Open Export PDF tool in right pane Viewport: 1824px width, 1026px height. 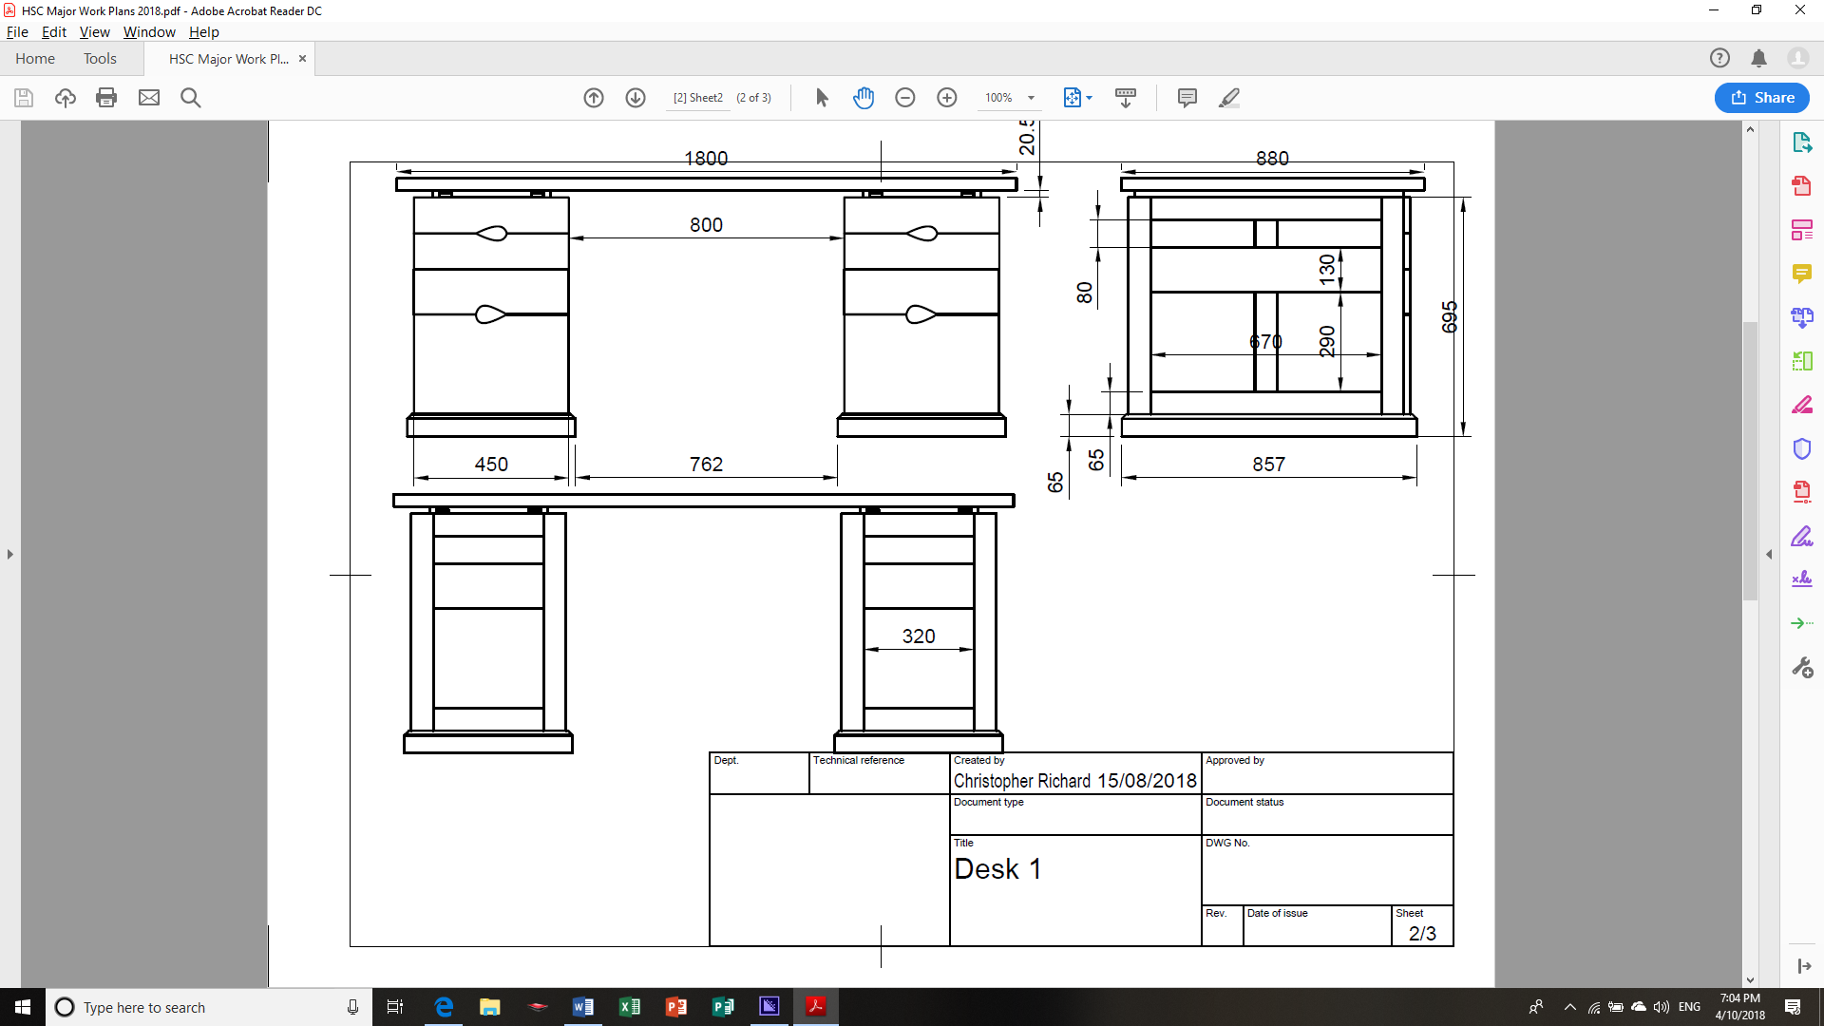[x=1801, y=142]
